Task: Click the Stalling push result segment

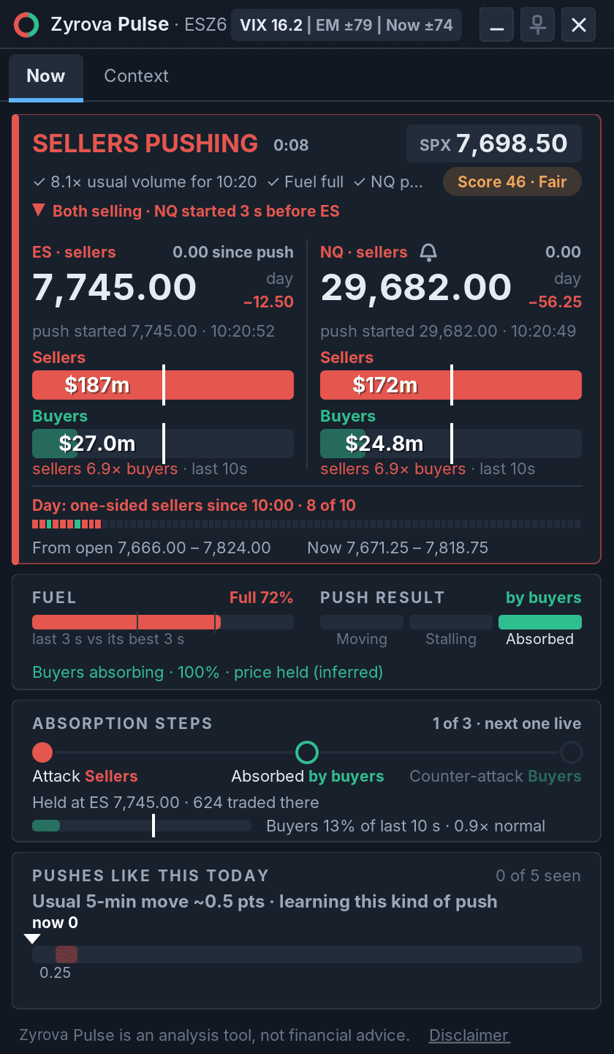Action: [x=451, y=622]
